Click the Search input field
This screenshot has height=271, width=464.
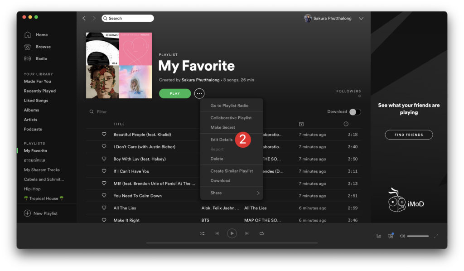click(128, 18)
